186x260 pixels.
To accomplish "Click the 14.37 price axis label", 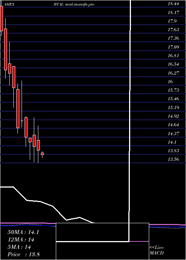I will (x=173, y=133).
